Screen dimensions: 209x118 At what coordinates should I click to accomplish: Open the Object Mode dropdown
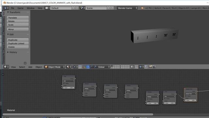click(x=55, y=67)
